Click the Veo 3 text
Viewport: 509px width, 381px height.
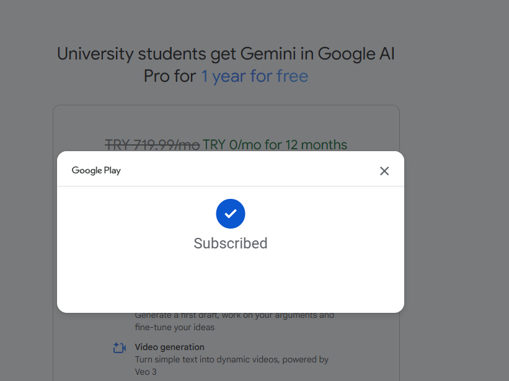tap(146, 372)
